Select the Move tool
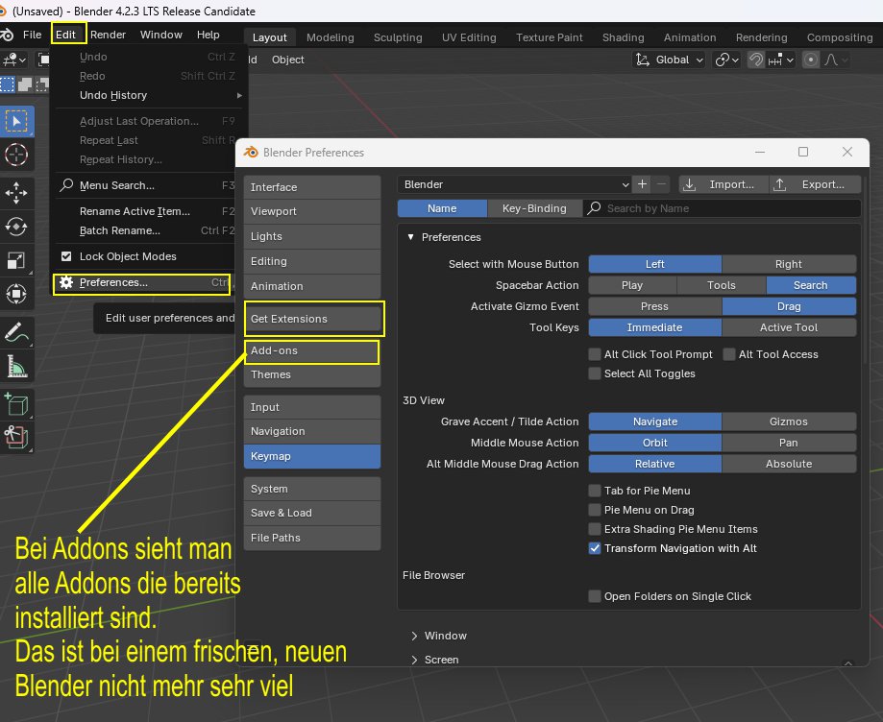883x722 pixels. coord(16,193)
